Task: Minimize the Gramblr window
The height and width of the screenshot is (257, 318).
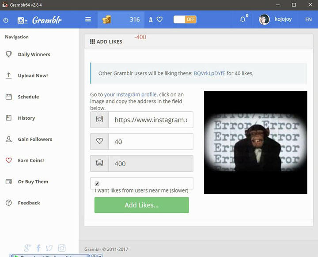Action: pyautogui.click(x=278, y=5)
